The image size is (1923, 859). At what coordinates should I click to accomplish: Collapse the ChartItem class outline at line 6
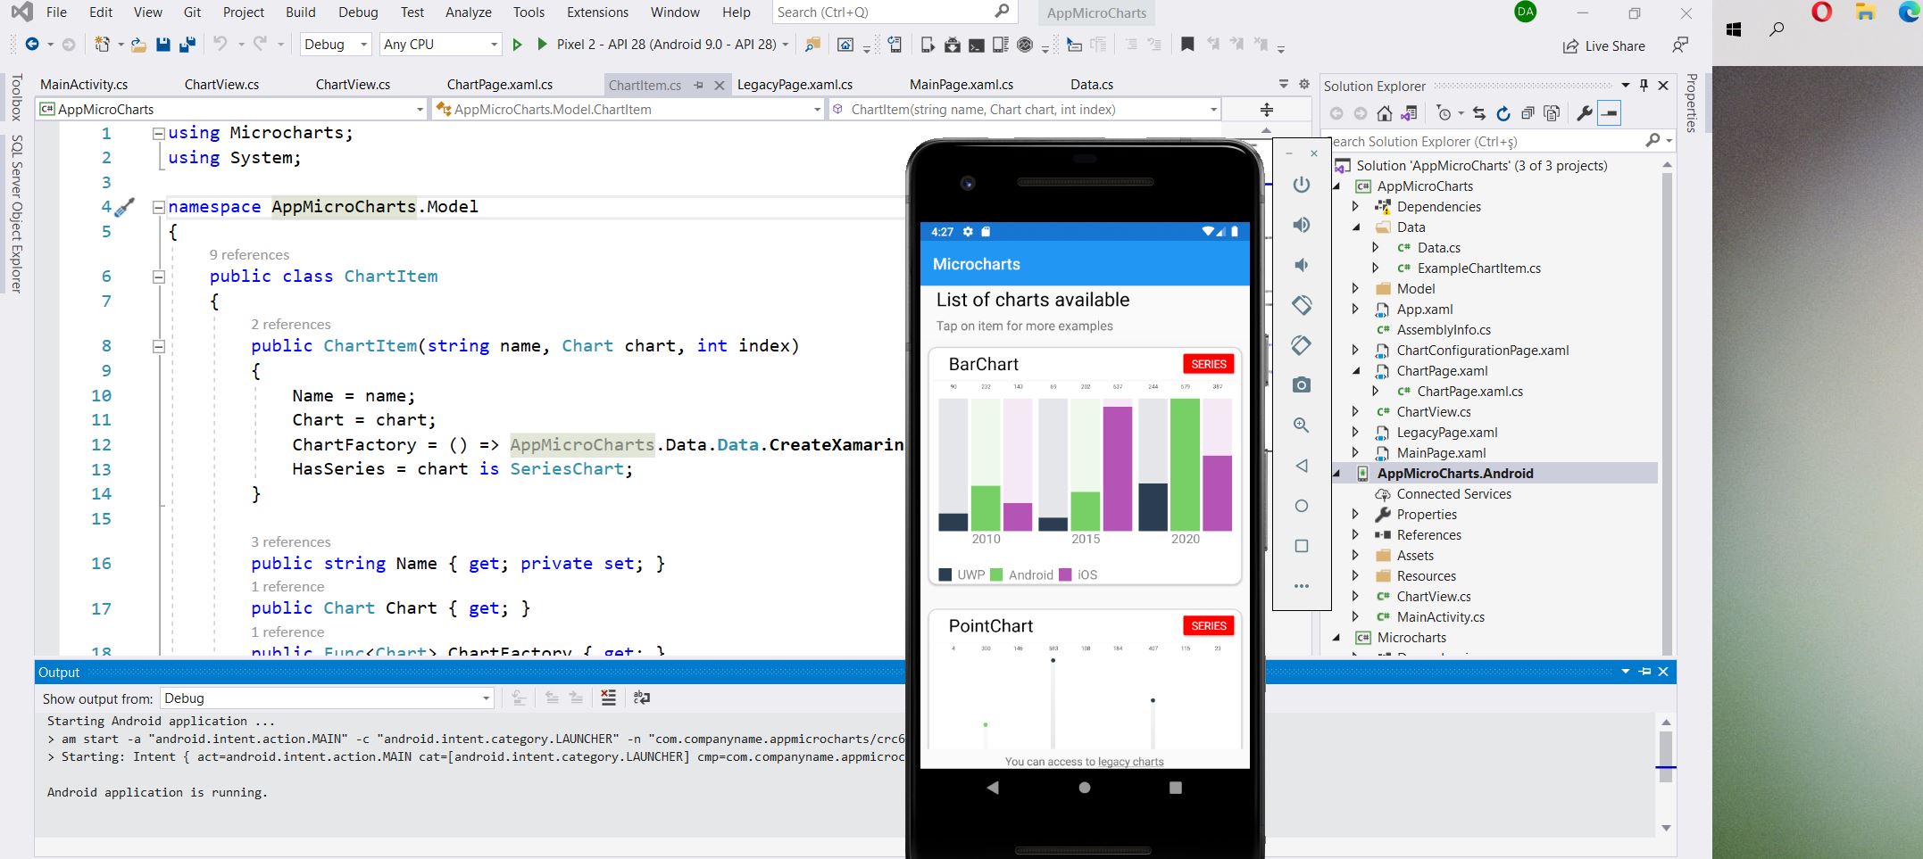point(158,277)
